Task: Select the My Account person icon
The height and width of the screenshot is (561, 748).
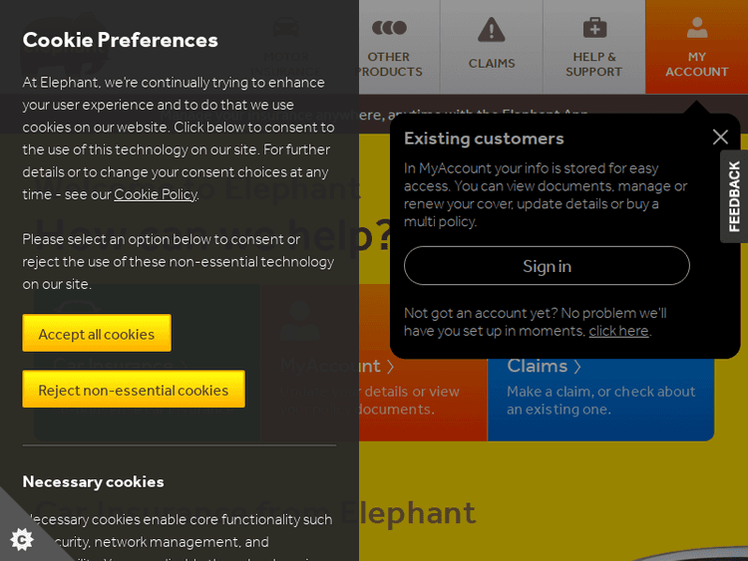Action: point(697,28)
